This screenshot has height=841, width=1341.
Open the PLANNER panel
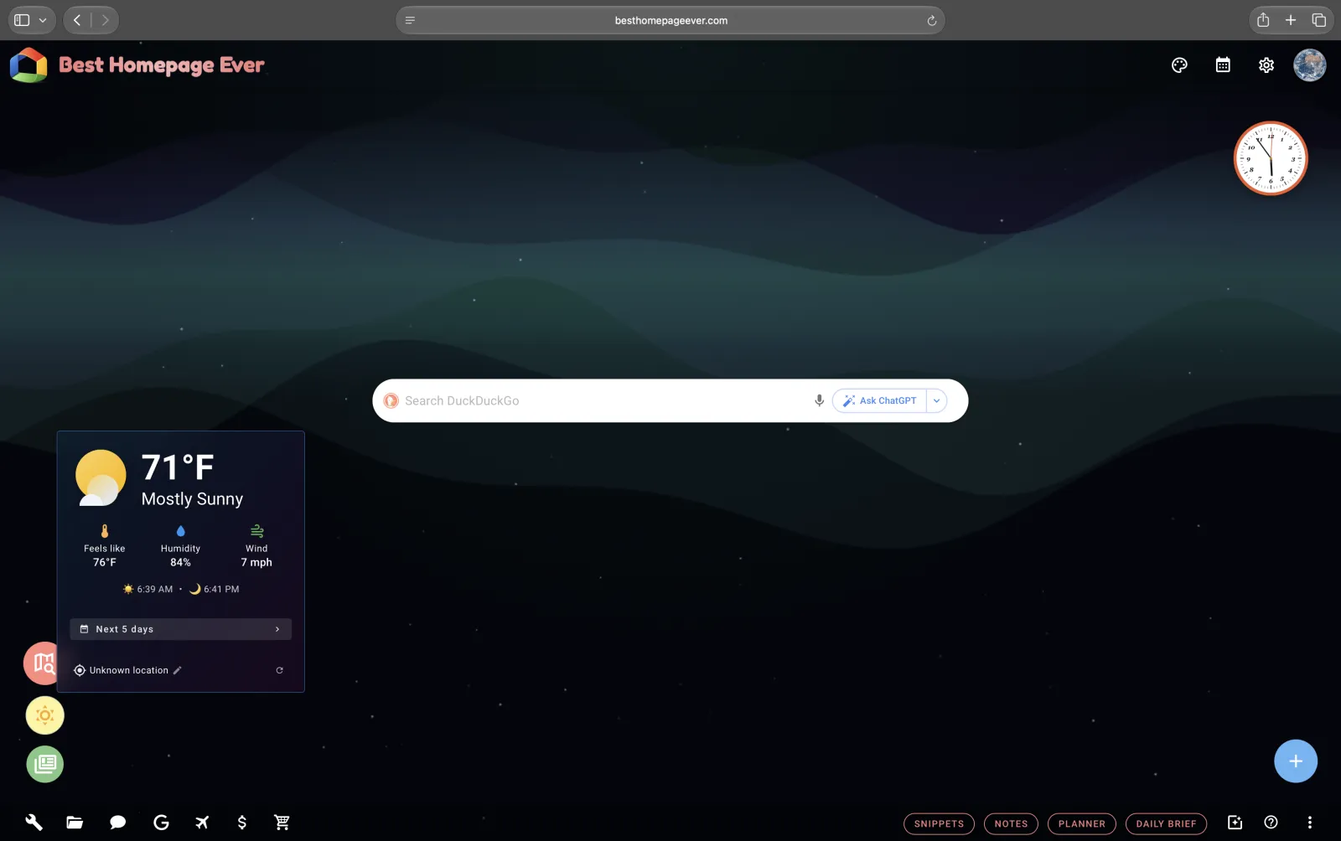click(1081, 823)
